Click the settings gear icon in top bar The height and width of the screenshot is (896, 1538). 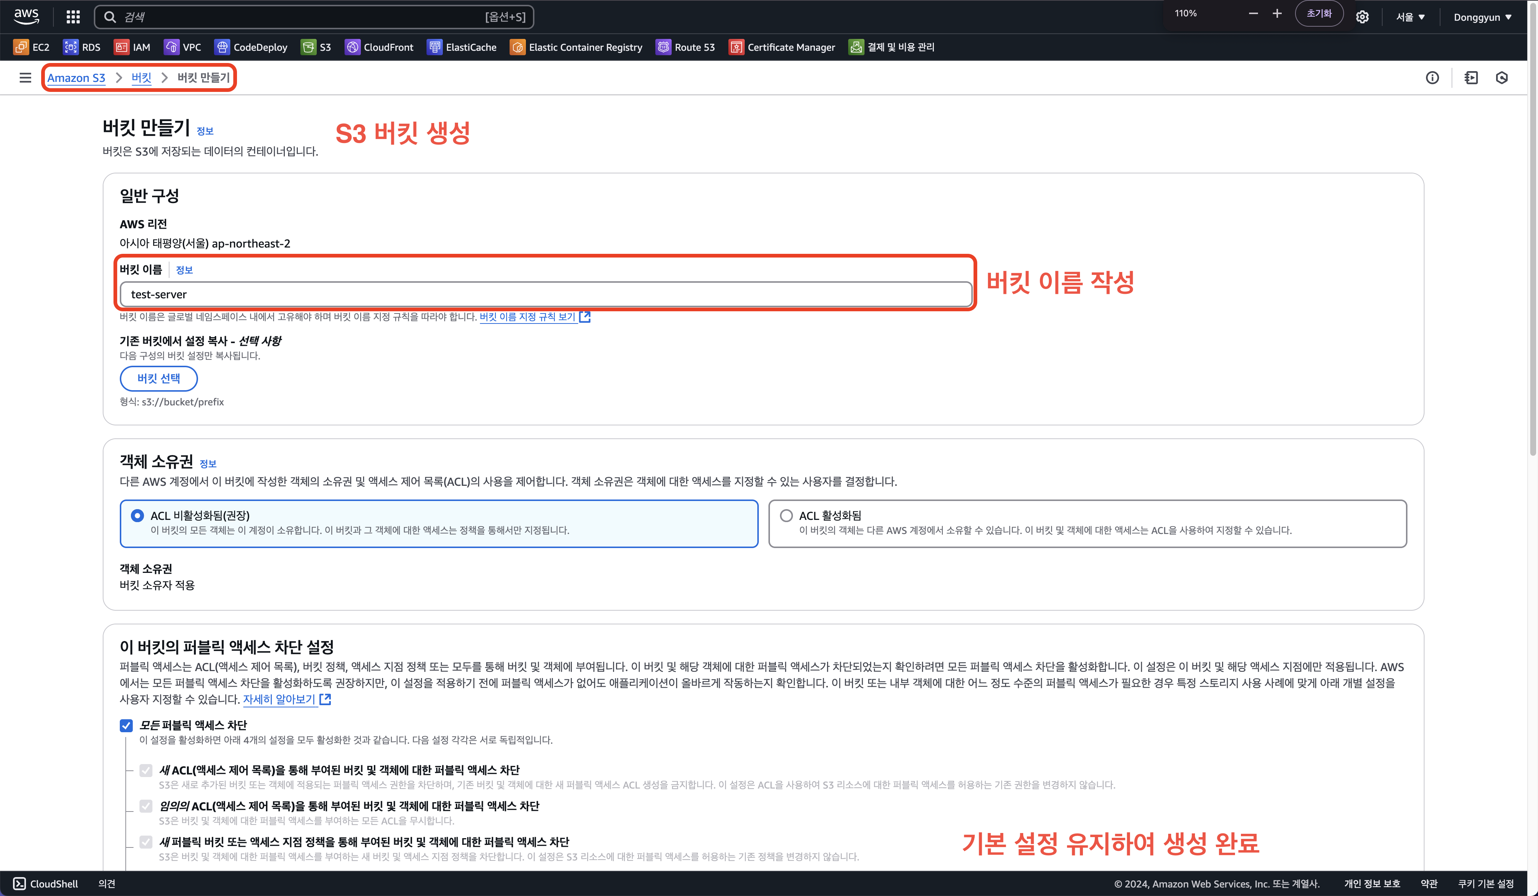[1362, 17]
